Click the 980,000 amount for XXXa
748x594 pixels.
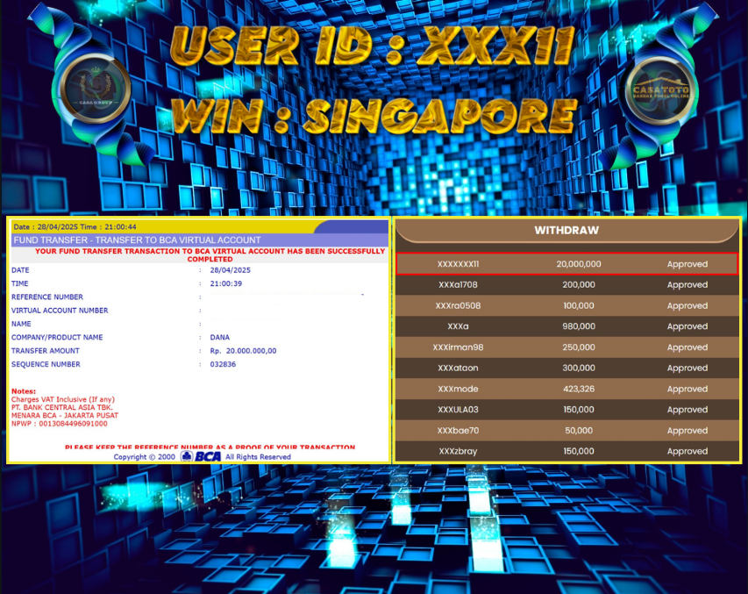click(578, 326)
